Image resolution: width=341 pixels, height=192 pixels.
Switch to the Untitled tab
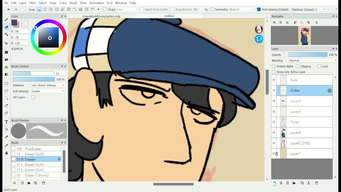tap(169, 16)
